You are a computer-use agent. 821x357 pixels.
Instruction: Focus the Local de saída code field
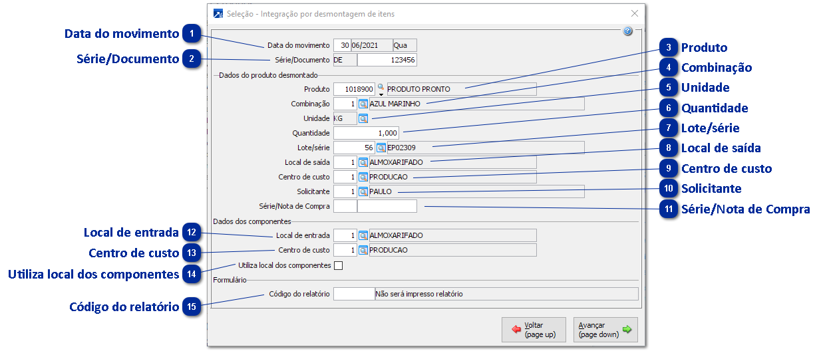[x=345, y=162]
